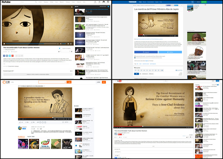The width and height of the screenshot is (223, 159).
Task: Click the orange Tudou search button
Action: pos(69,82)
